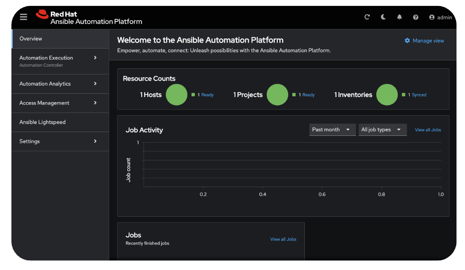Click the green Projects status circle
Viewport: 465px width, 270px height.
tap(277, 95)
